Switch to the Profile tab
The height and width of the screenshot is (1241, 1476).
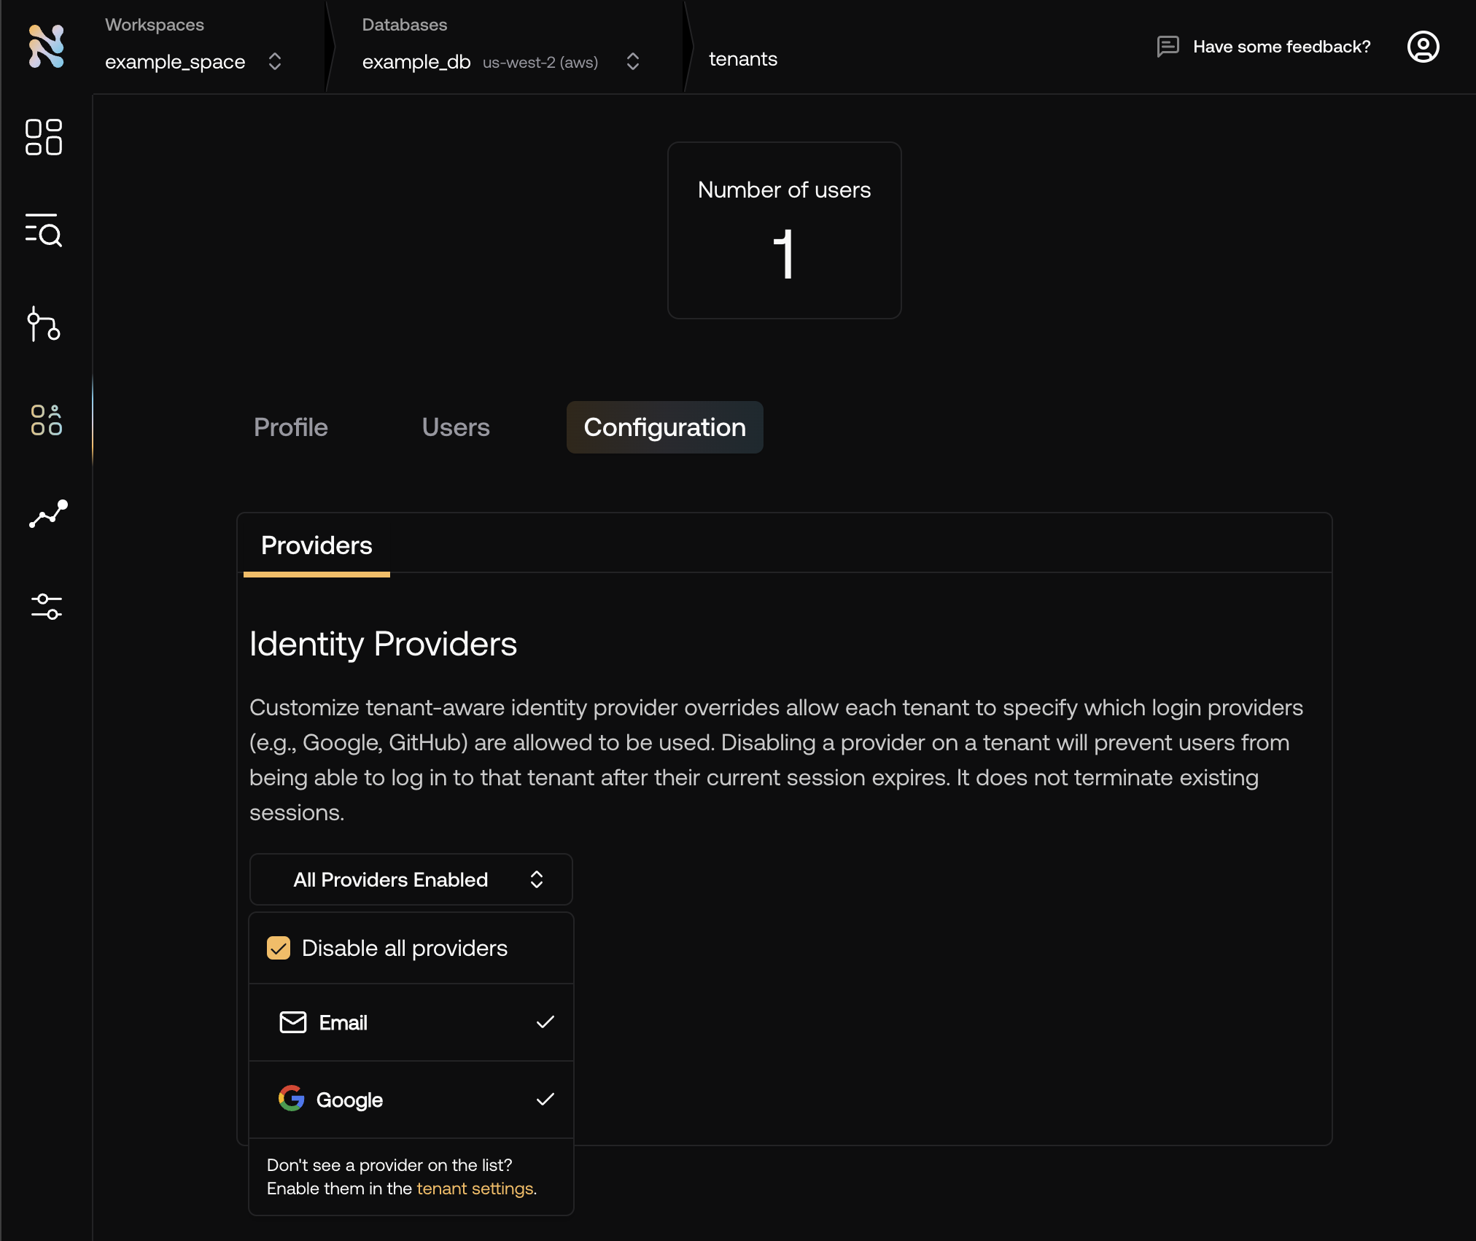[x=290, y=427]
